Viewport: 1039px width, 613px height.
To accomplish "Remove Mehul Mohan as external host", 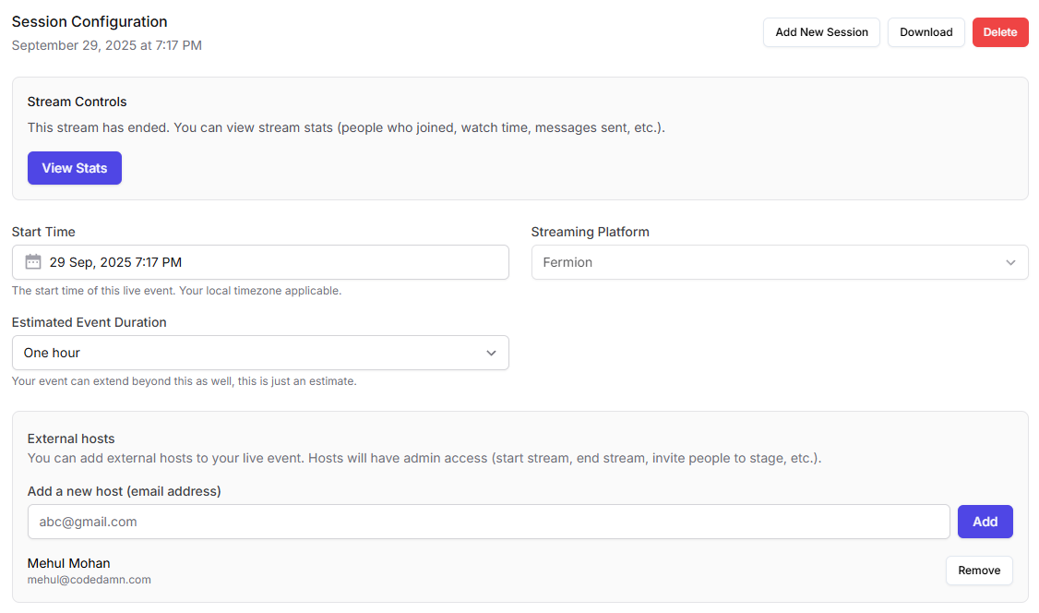I will 978,571.
